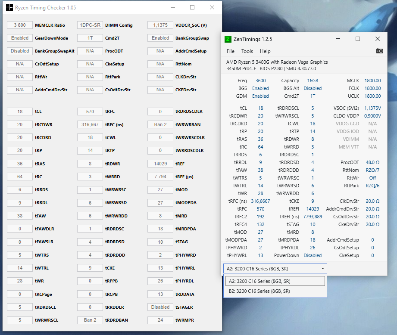Click the UCLK value 1800.00
The image size is (397, 335).
372,96
